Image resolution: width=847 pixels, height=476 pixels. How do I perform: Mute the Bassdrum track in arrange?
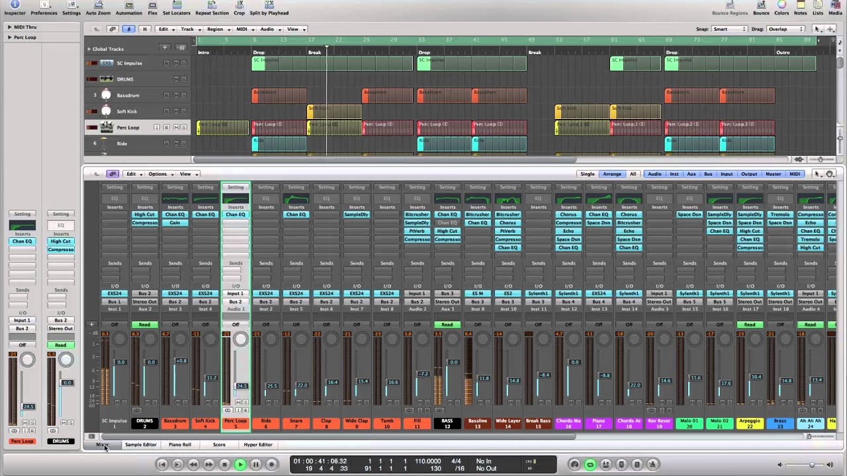pyautogui.click(x=176, y=95)
